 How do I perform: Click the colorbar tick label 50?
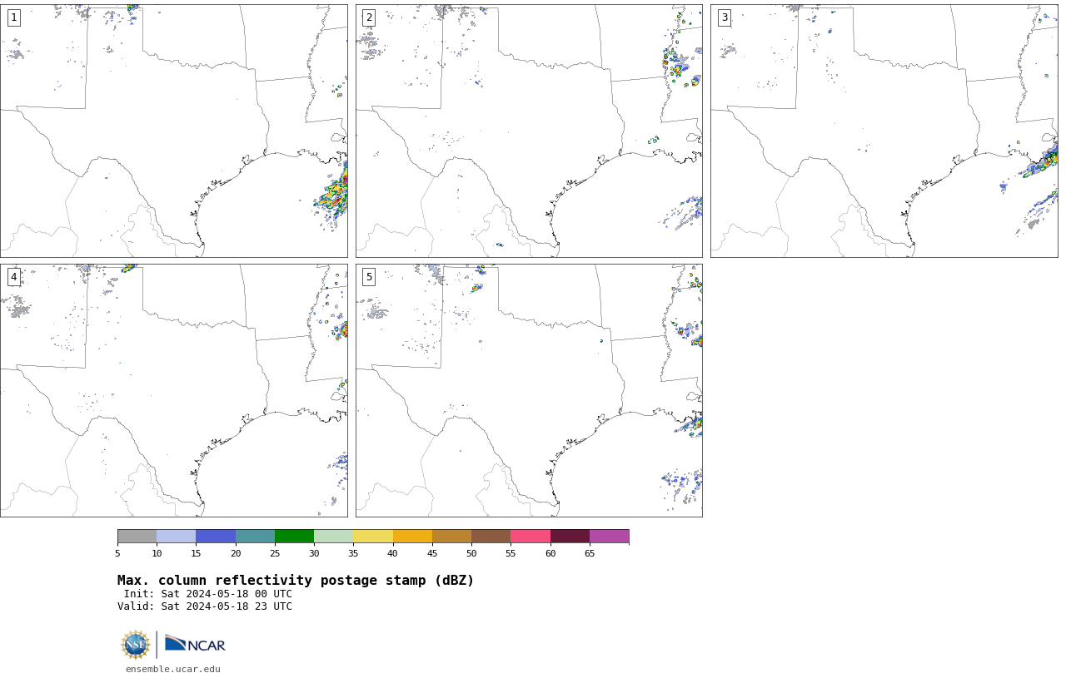[471, 553]
